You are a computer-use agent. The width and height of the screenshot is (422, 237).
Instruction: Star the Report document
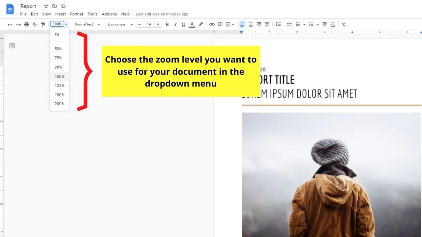point(46,6)
